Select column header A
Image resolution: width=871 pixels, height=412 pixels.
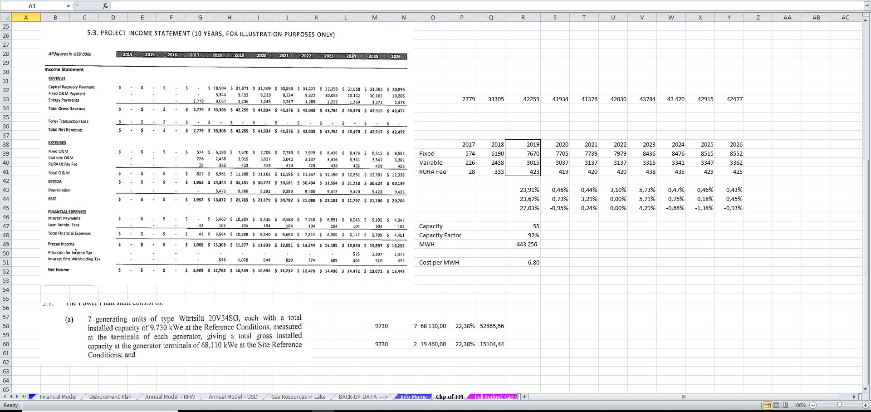point(26,17)
